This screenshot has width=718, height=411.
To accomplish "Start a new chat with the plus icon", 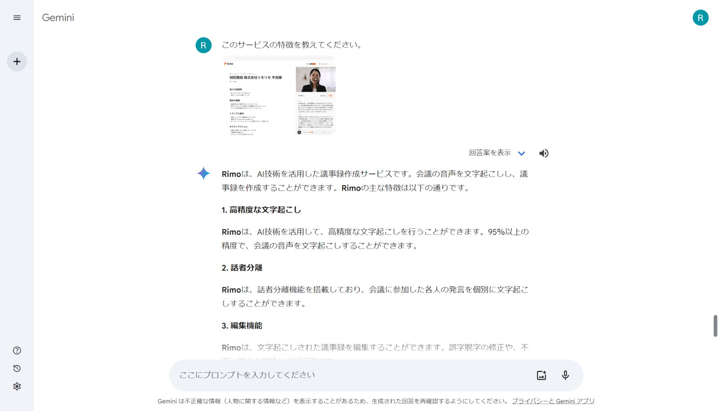I will click(x=17, y=61).
